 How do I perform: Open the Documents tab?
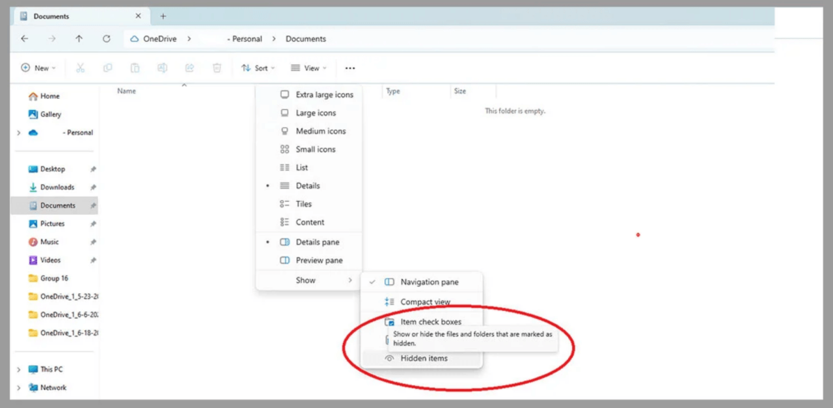[51, 16]
